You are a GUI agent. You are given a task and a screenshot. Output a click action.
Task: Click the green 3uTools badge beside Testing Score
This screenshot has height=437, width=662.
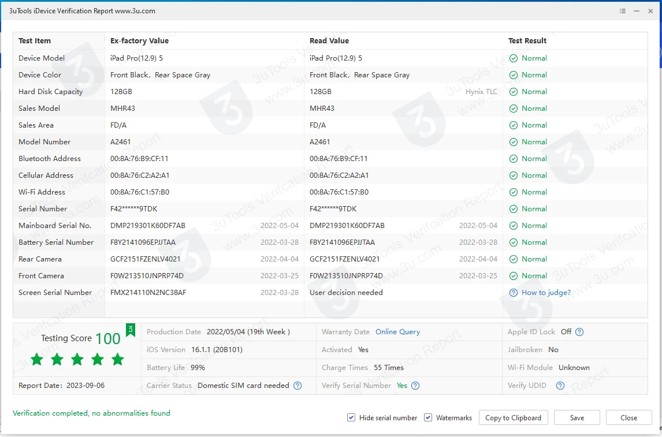tap(131, 330)
